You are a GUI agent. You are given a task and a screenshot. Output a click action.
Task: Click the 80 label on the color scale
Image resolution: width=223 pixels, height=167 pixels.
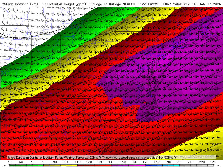(44, 162)
